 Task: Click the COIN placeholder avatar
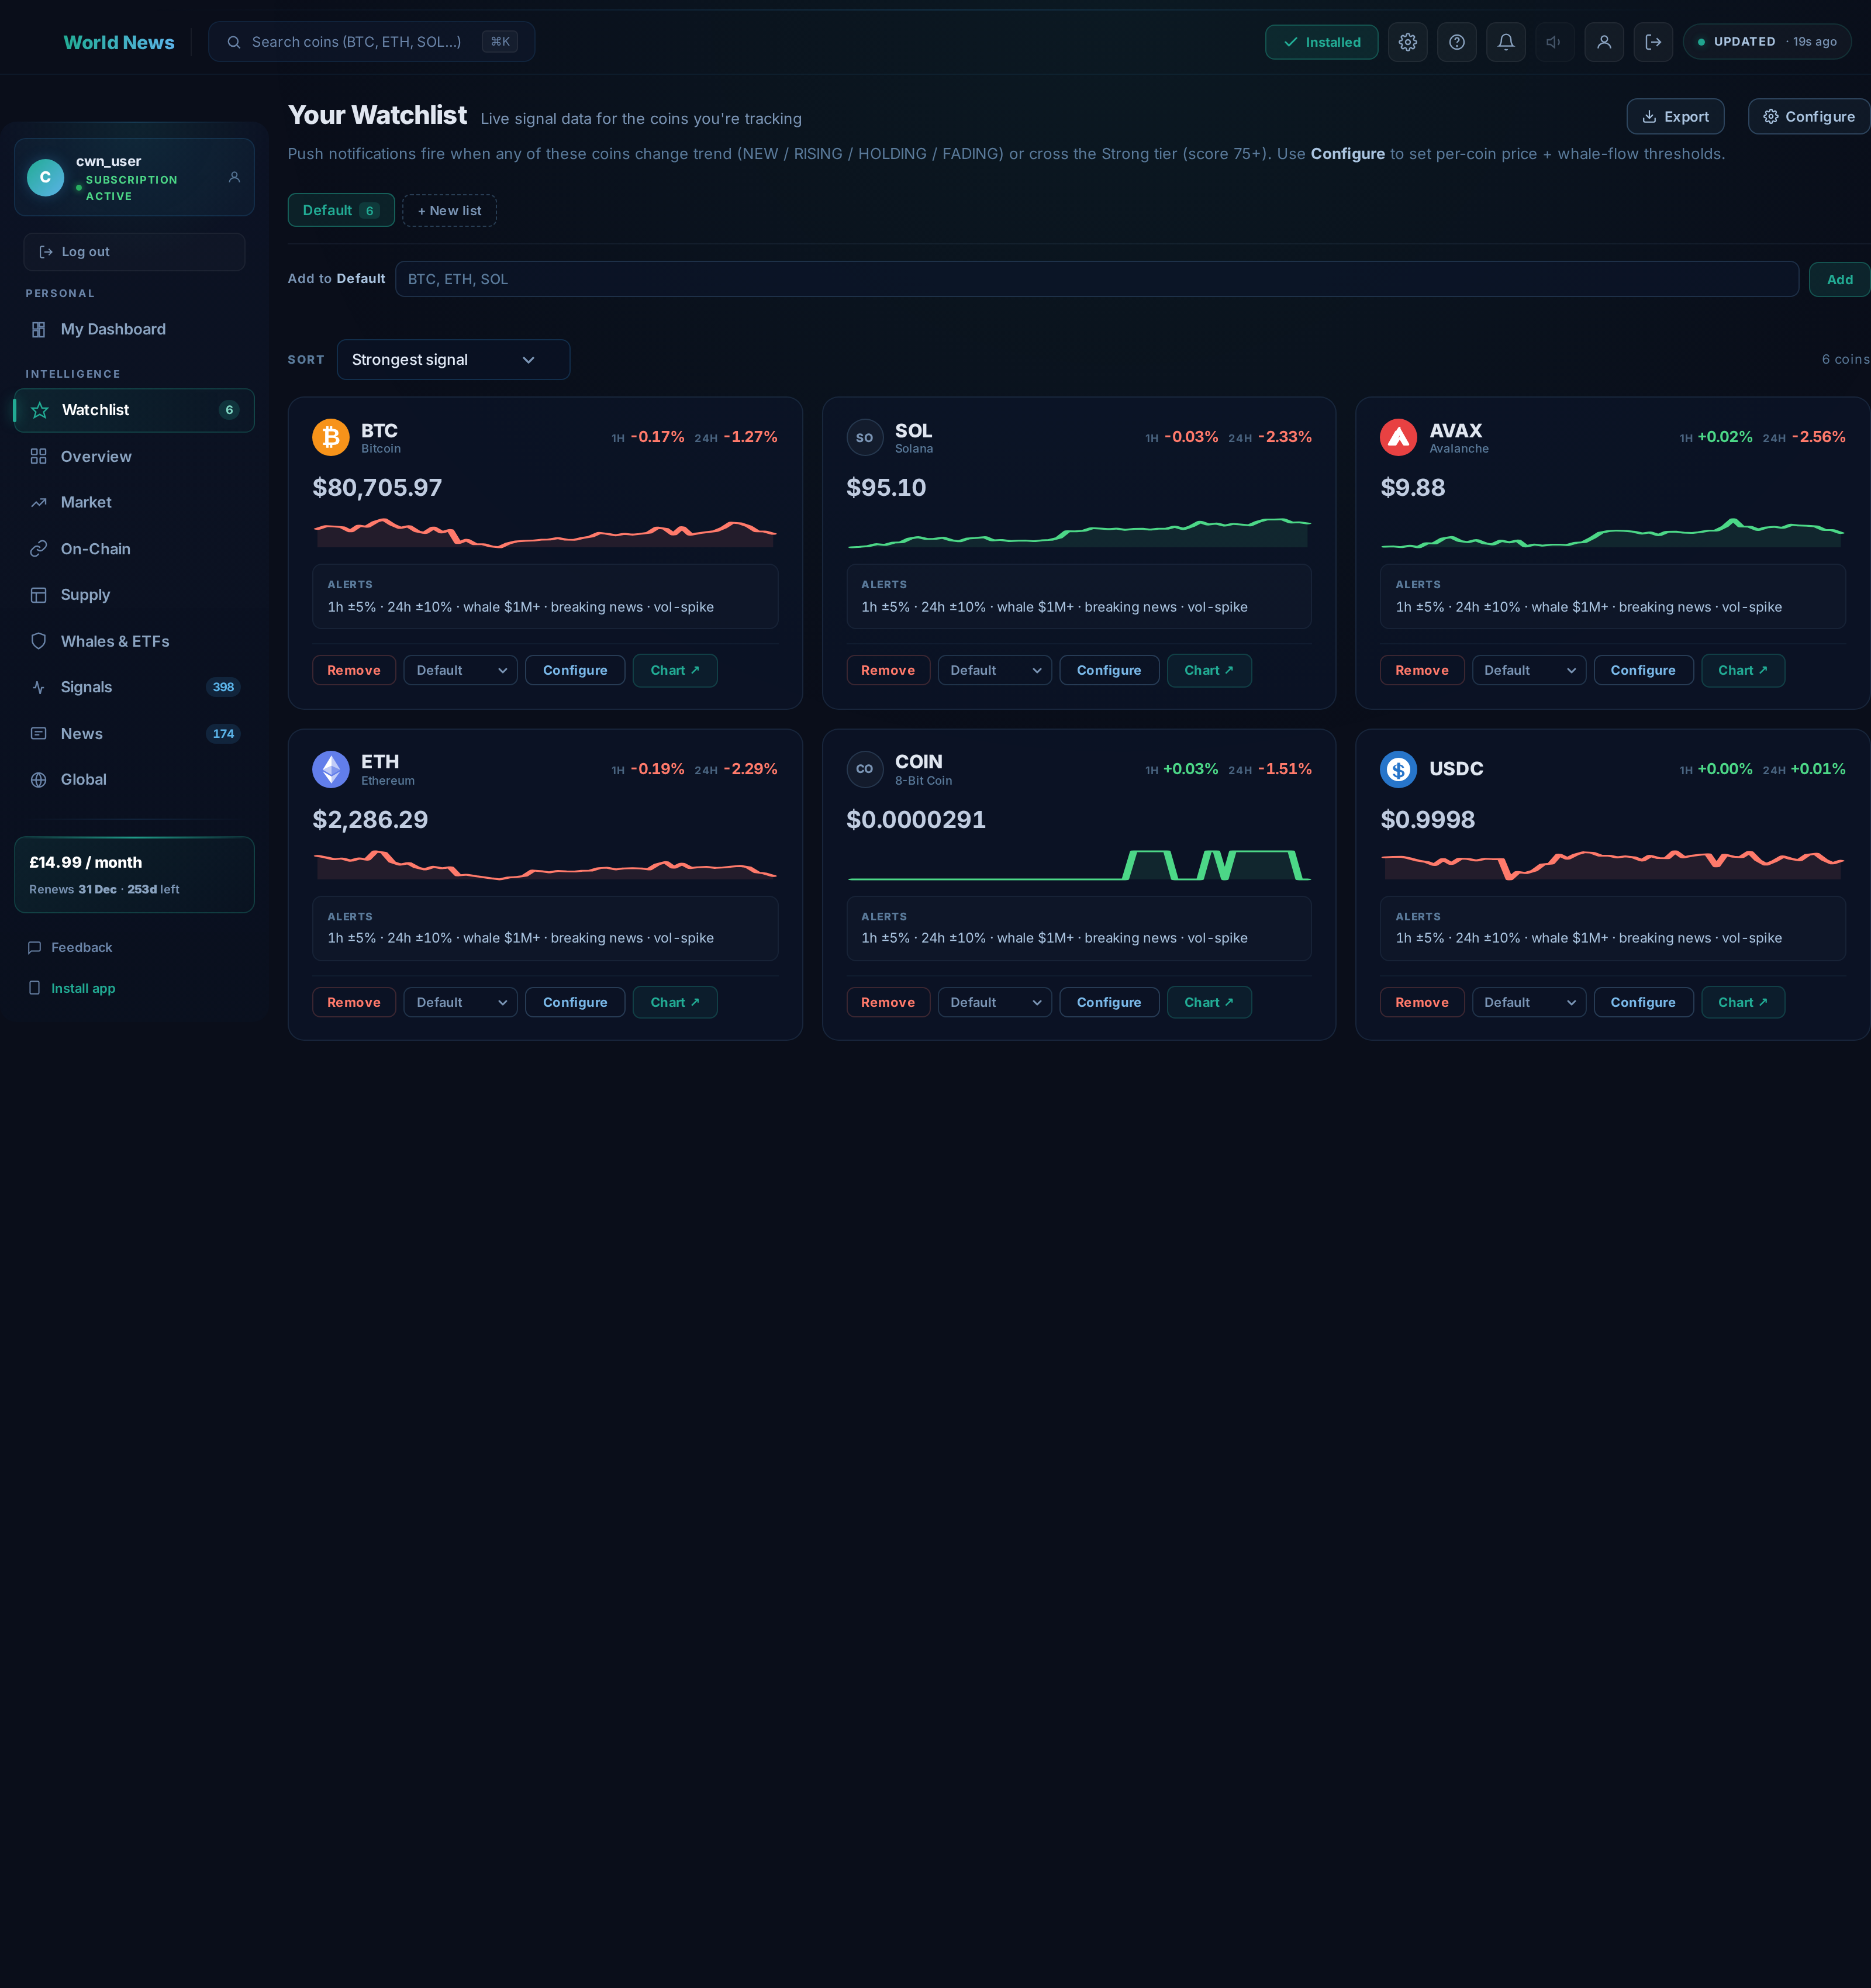pyautogui.click(x=865, y=769)
